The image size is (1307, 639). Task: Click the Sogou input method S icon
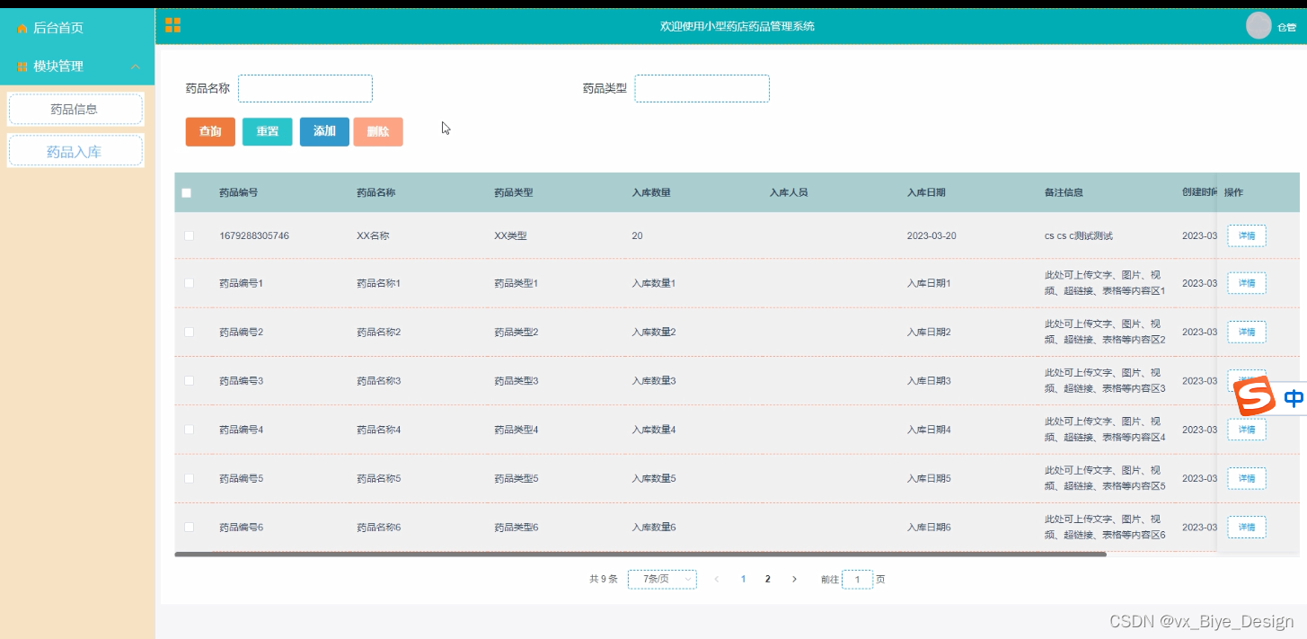[x=1255, y=397]
